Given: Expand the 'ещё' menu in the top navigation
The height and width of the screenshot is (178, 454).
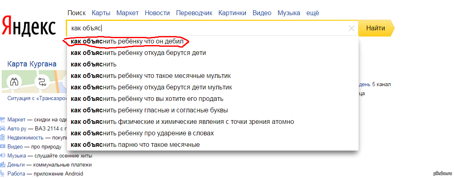Looking at the screenshot, I should pyautogui.click(x=313, y=13).
